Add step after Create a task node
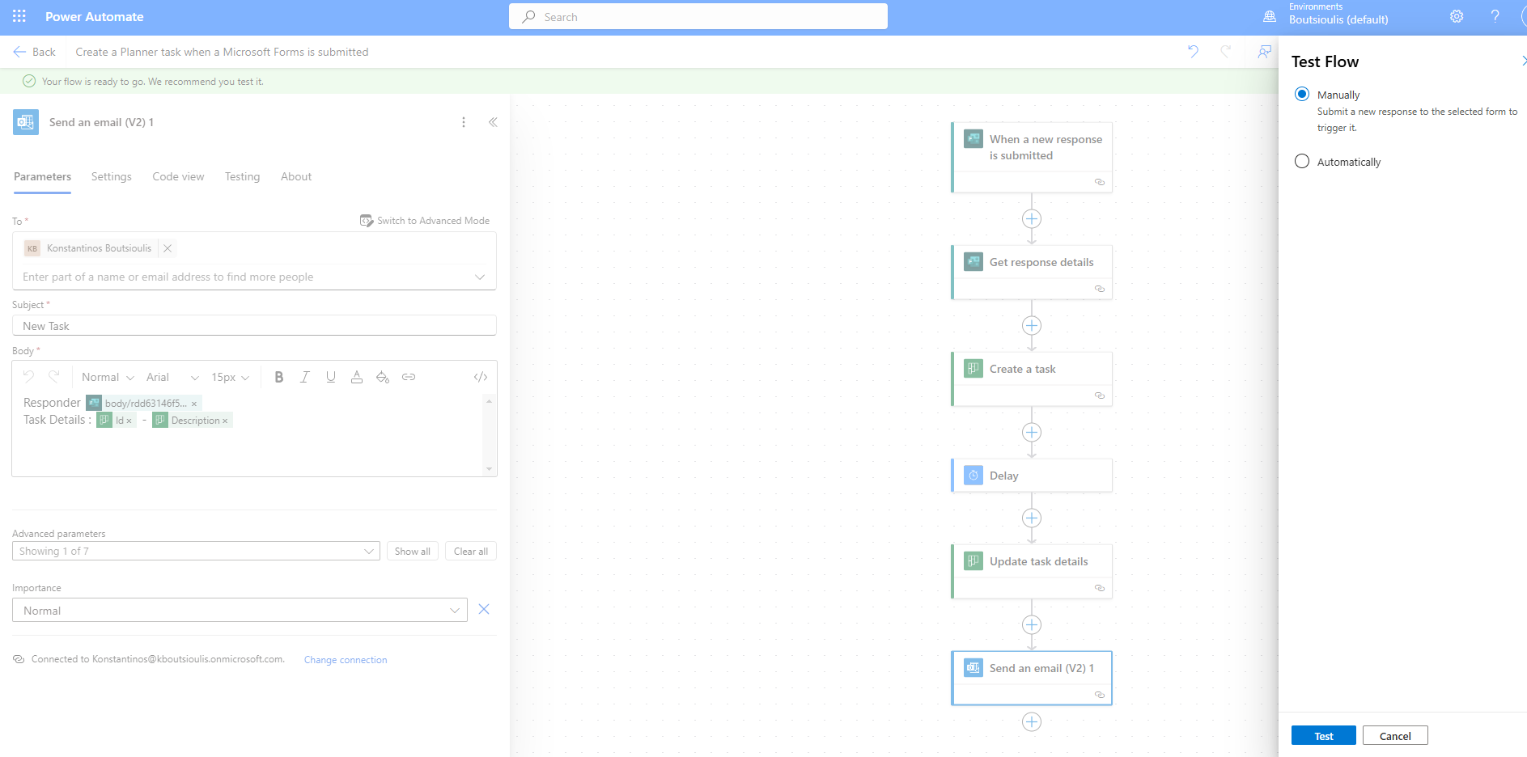Screen dimensions: 1527x757 coord(1032,433)
